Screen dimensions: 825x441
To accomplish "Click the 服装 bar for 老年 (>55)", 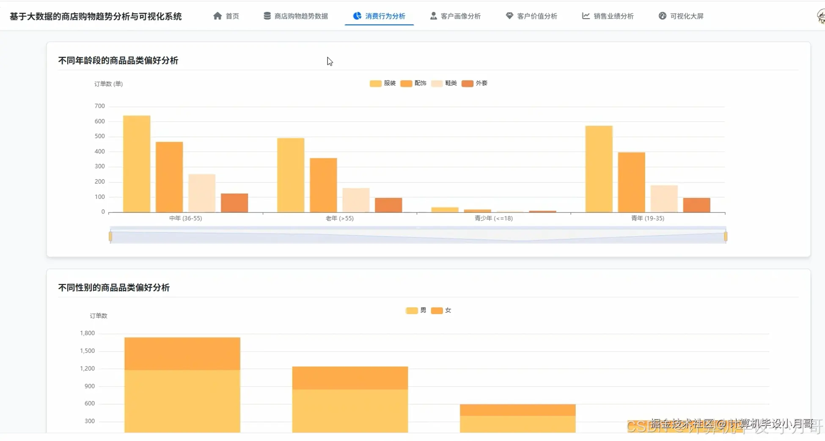I will click(291, 175).
